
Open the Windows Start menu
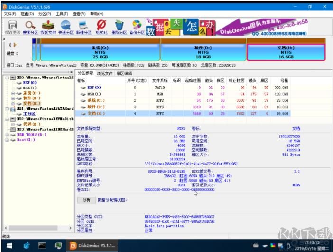9,246
